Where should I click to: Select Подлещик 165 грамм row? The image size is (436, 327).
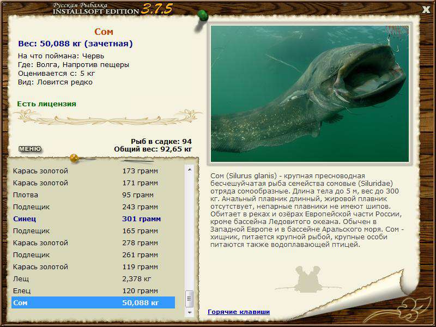pyautogui.click(x=93, y=231)
